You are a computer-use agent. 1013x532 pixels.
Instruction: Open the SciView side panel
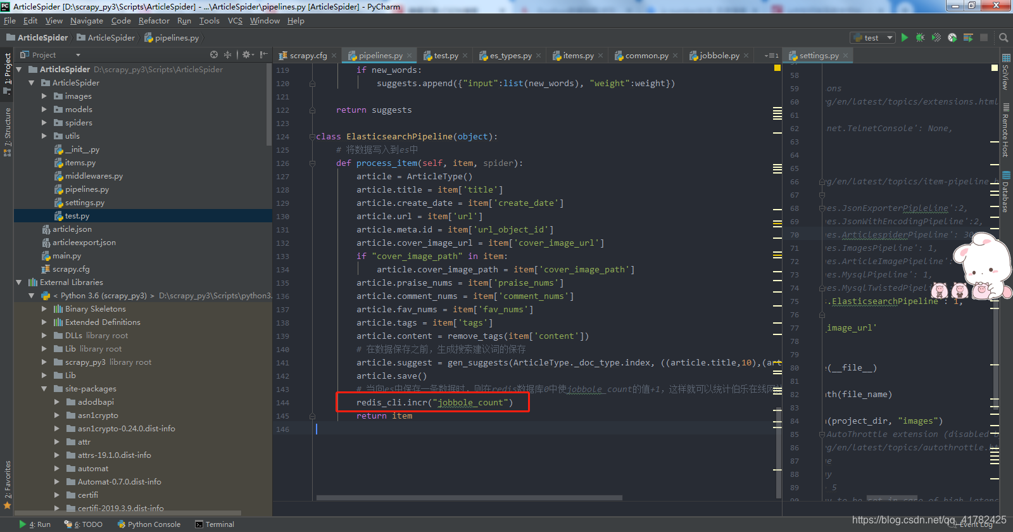point(1005,72)
